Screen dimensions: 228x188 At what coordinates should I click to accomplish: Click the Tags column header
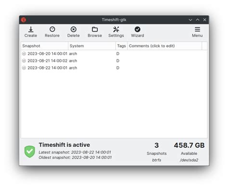pyautogui.click(x=121, y=46)
